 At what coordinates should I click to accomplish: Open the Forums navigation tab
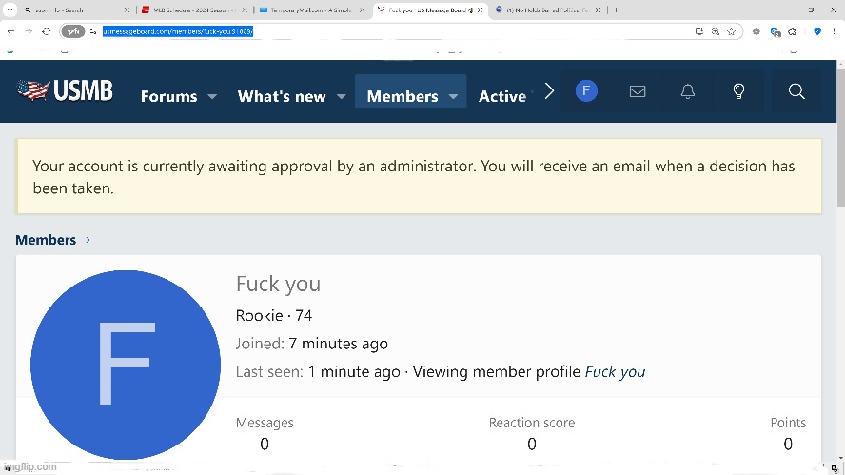168,96
